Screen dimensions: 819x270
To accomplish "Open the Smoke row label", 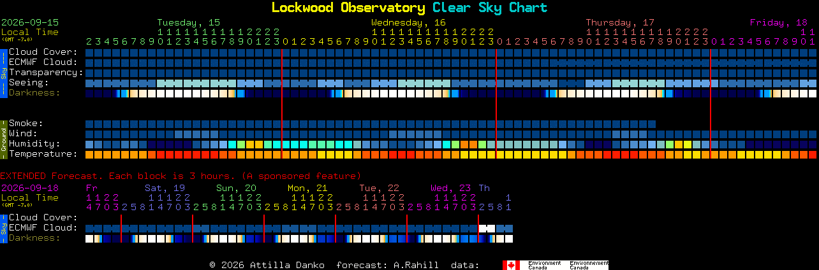I will 26,123.
